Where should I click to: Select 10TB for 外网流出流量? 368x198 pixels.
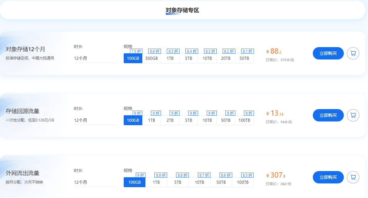click(x=199, y=182)
